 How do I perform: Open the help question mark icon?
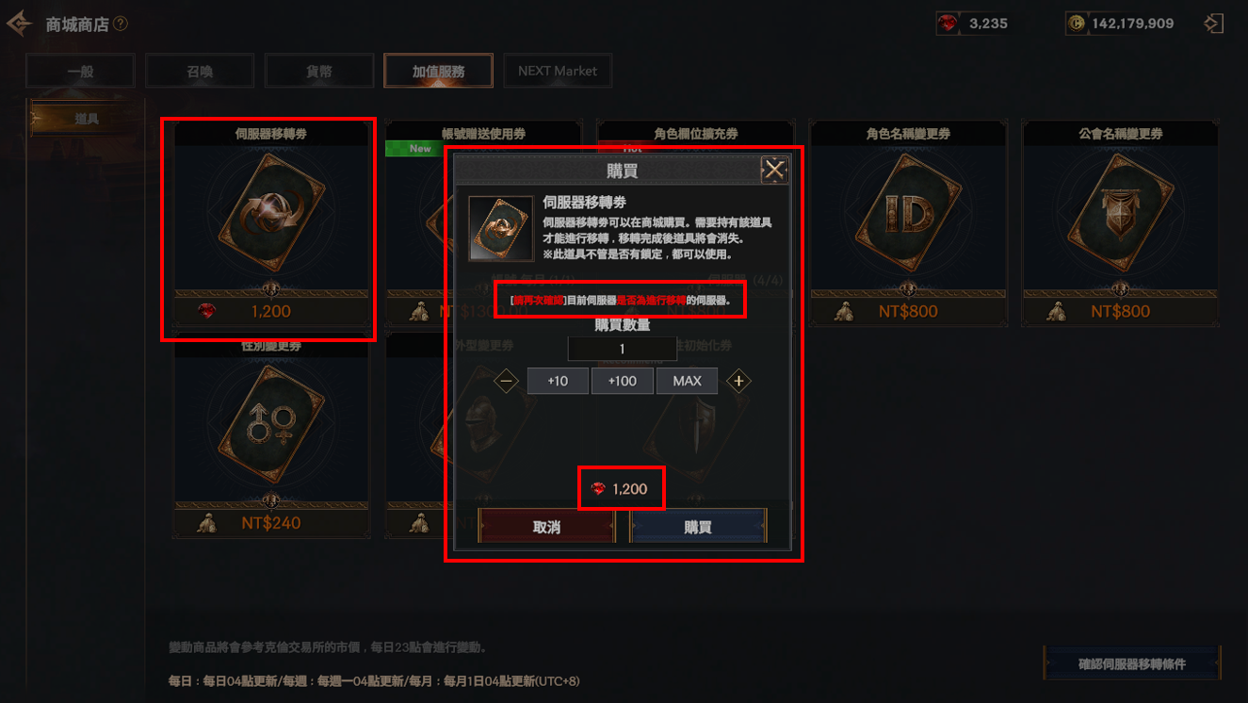[x=121, y=24]
